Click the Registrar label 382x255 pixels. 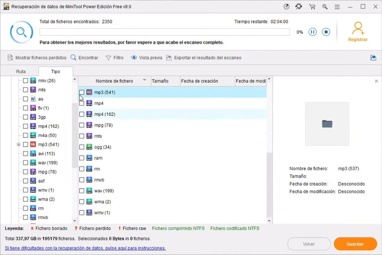(x=358, y=39)
